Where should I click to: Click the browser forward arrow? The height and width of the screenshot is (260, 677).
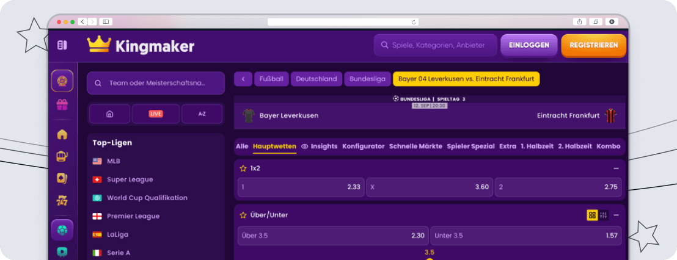tap(92, 21)
